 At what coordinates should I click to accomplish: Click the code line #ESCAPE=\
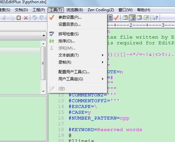83,107
